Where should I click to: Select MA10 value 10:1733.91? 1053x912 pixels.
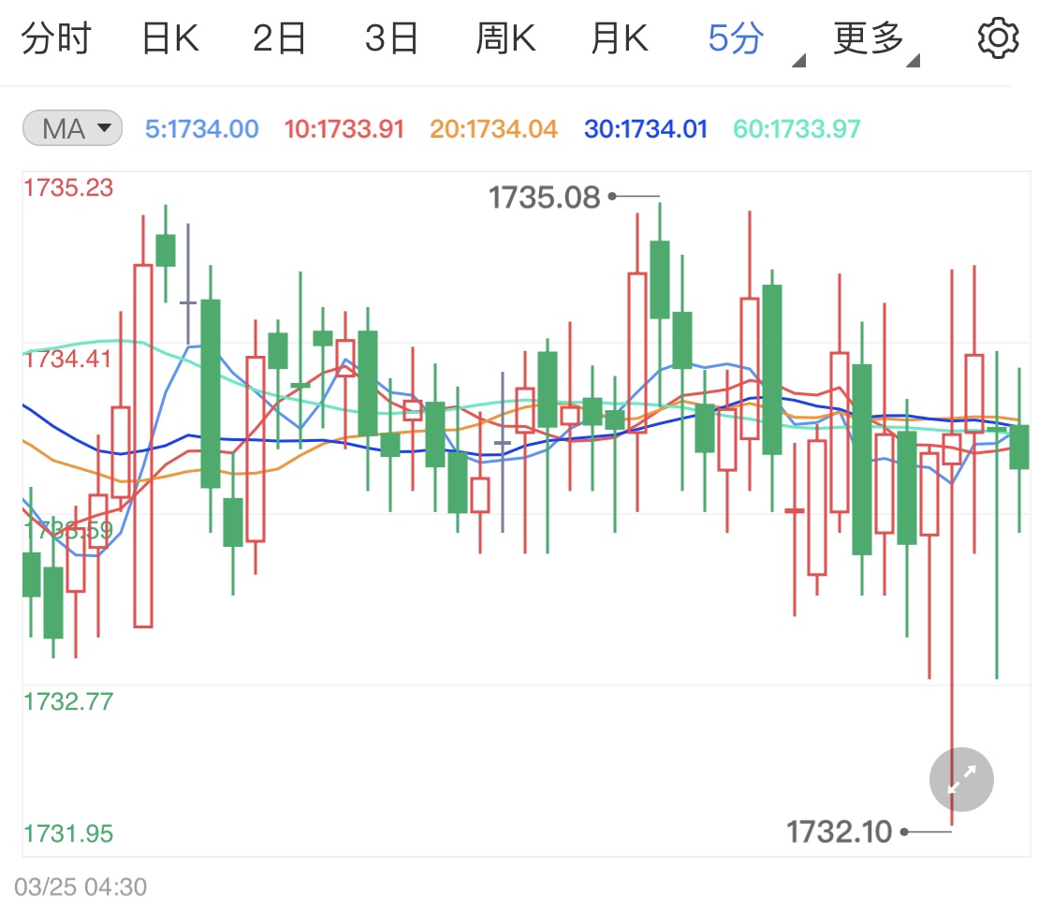(344, 129)
